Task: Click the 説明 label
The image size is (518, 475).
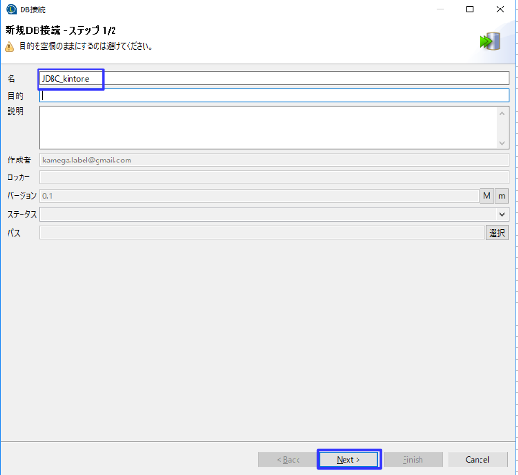Action: point(15,111)
